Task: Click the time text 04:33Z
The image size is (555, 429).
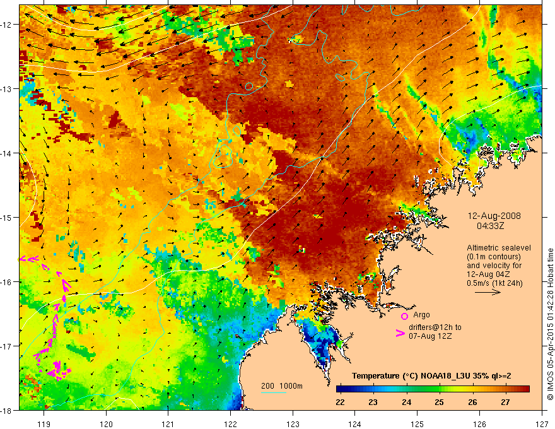Action: coord(490,225)
